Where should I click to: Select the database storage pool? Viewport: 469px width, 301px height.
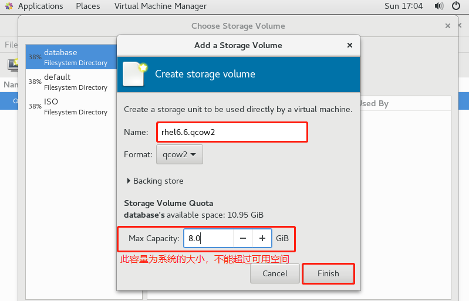click(75, 57)
